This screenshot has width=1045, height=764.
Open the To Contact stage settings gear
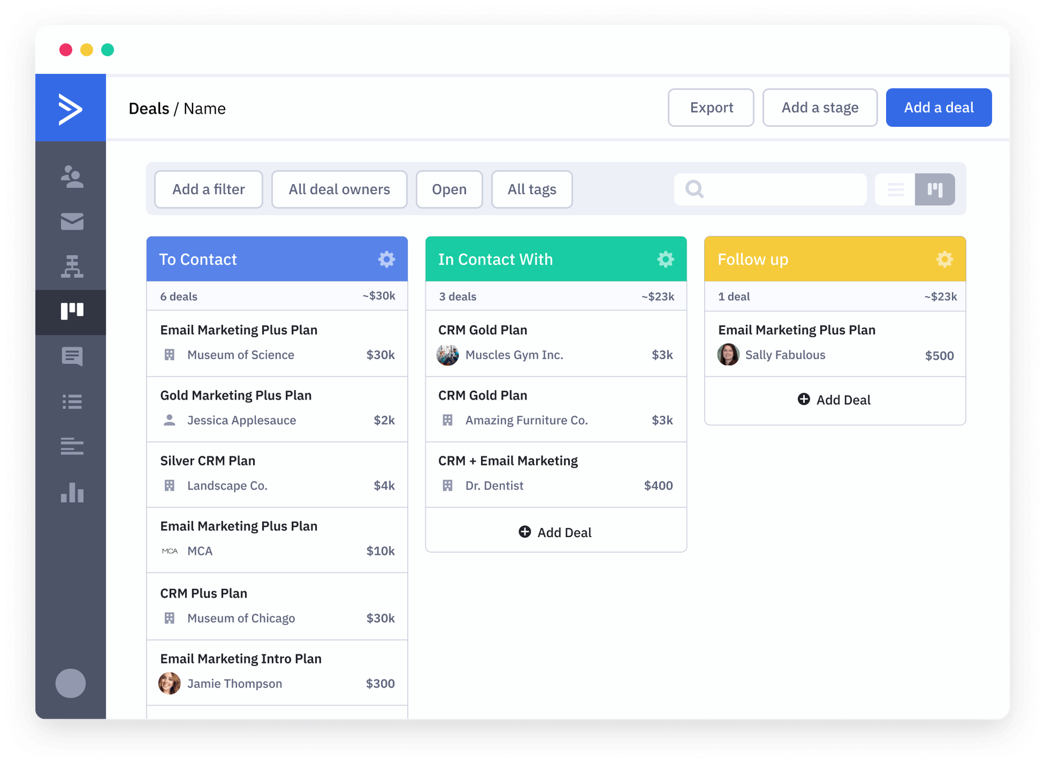pyautogui.click(x=386, y=259)
